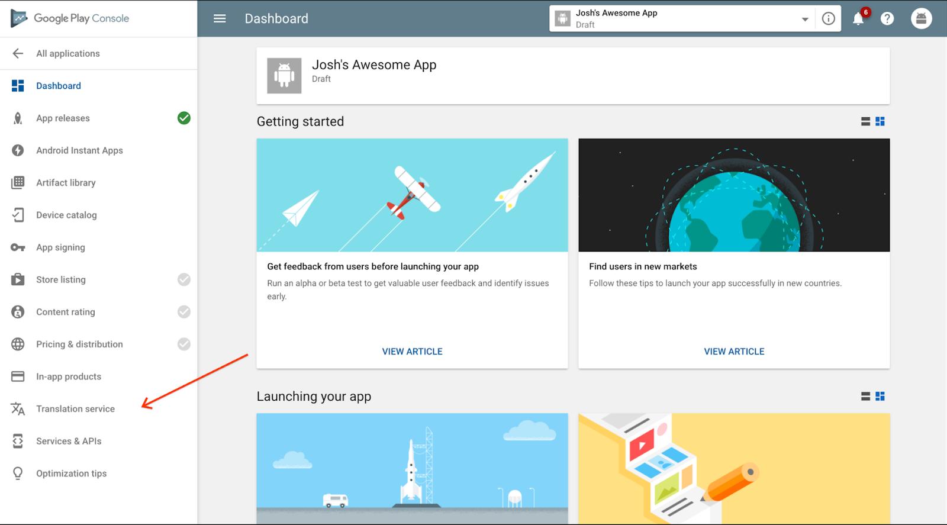Click the Device catalog icon
This screenshot has width=947, height=525.
[18, 215]
